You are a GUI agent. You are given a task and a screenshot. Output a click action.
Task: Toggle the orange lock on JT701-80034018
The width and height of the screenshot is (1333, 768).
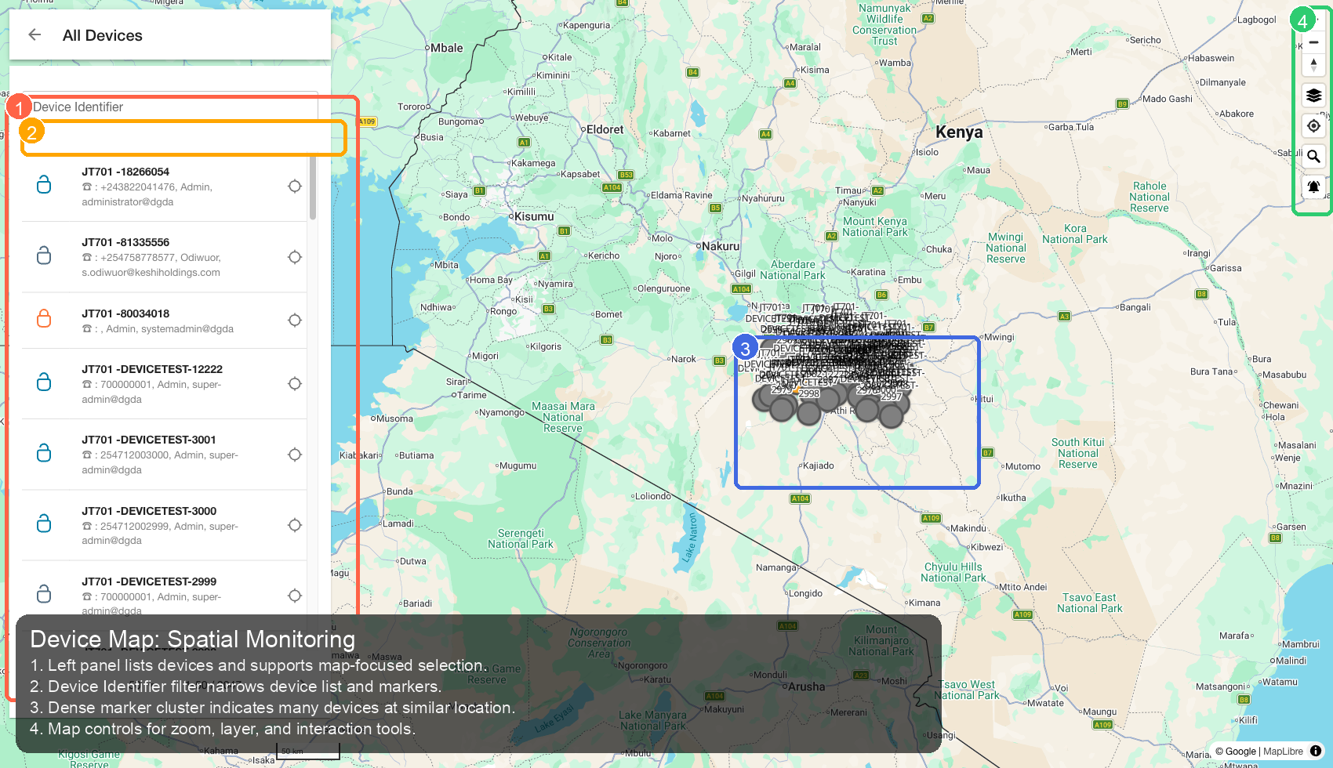point(43,319)
